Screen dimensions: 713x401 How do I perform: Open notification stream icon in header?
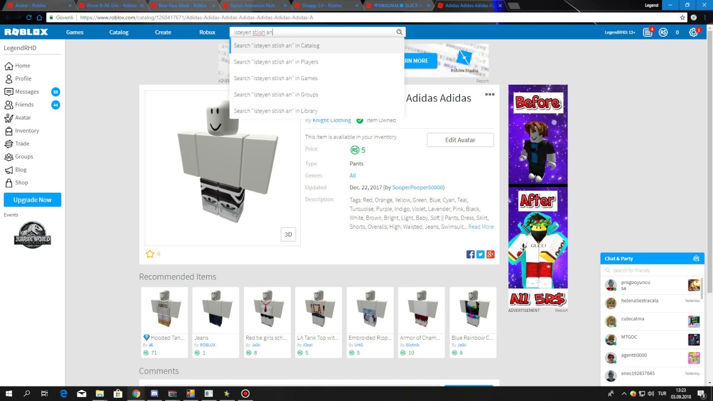pos(647,32)
